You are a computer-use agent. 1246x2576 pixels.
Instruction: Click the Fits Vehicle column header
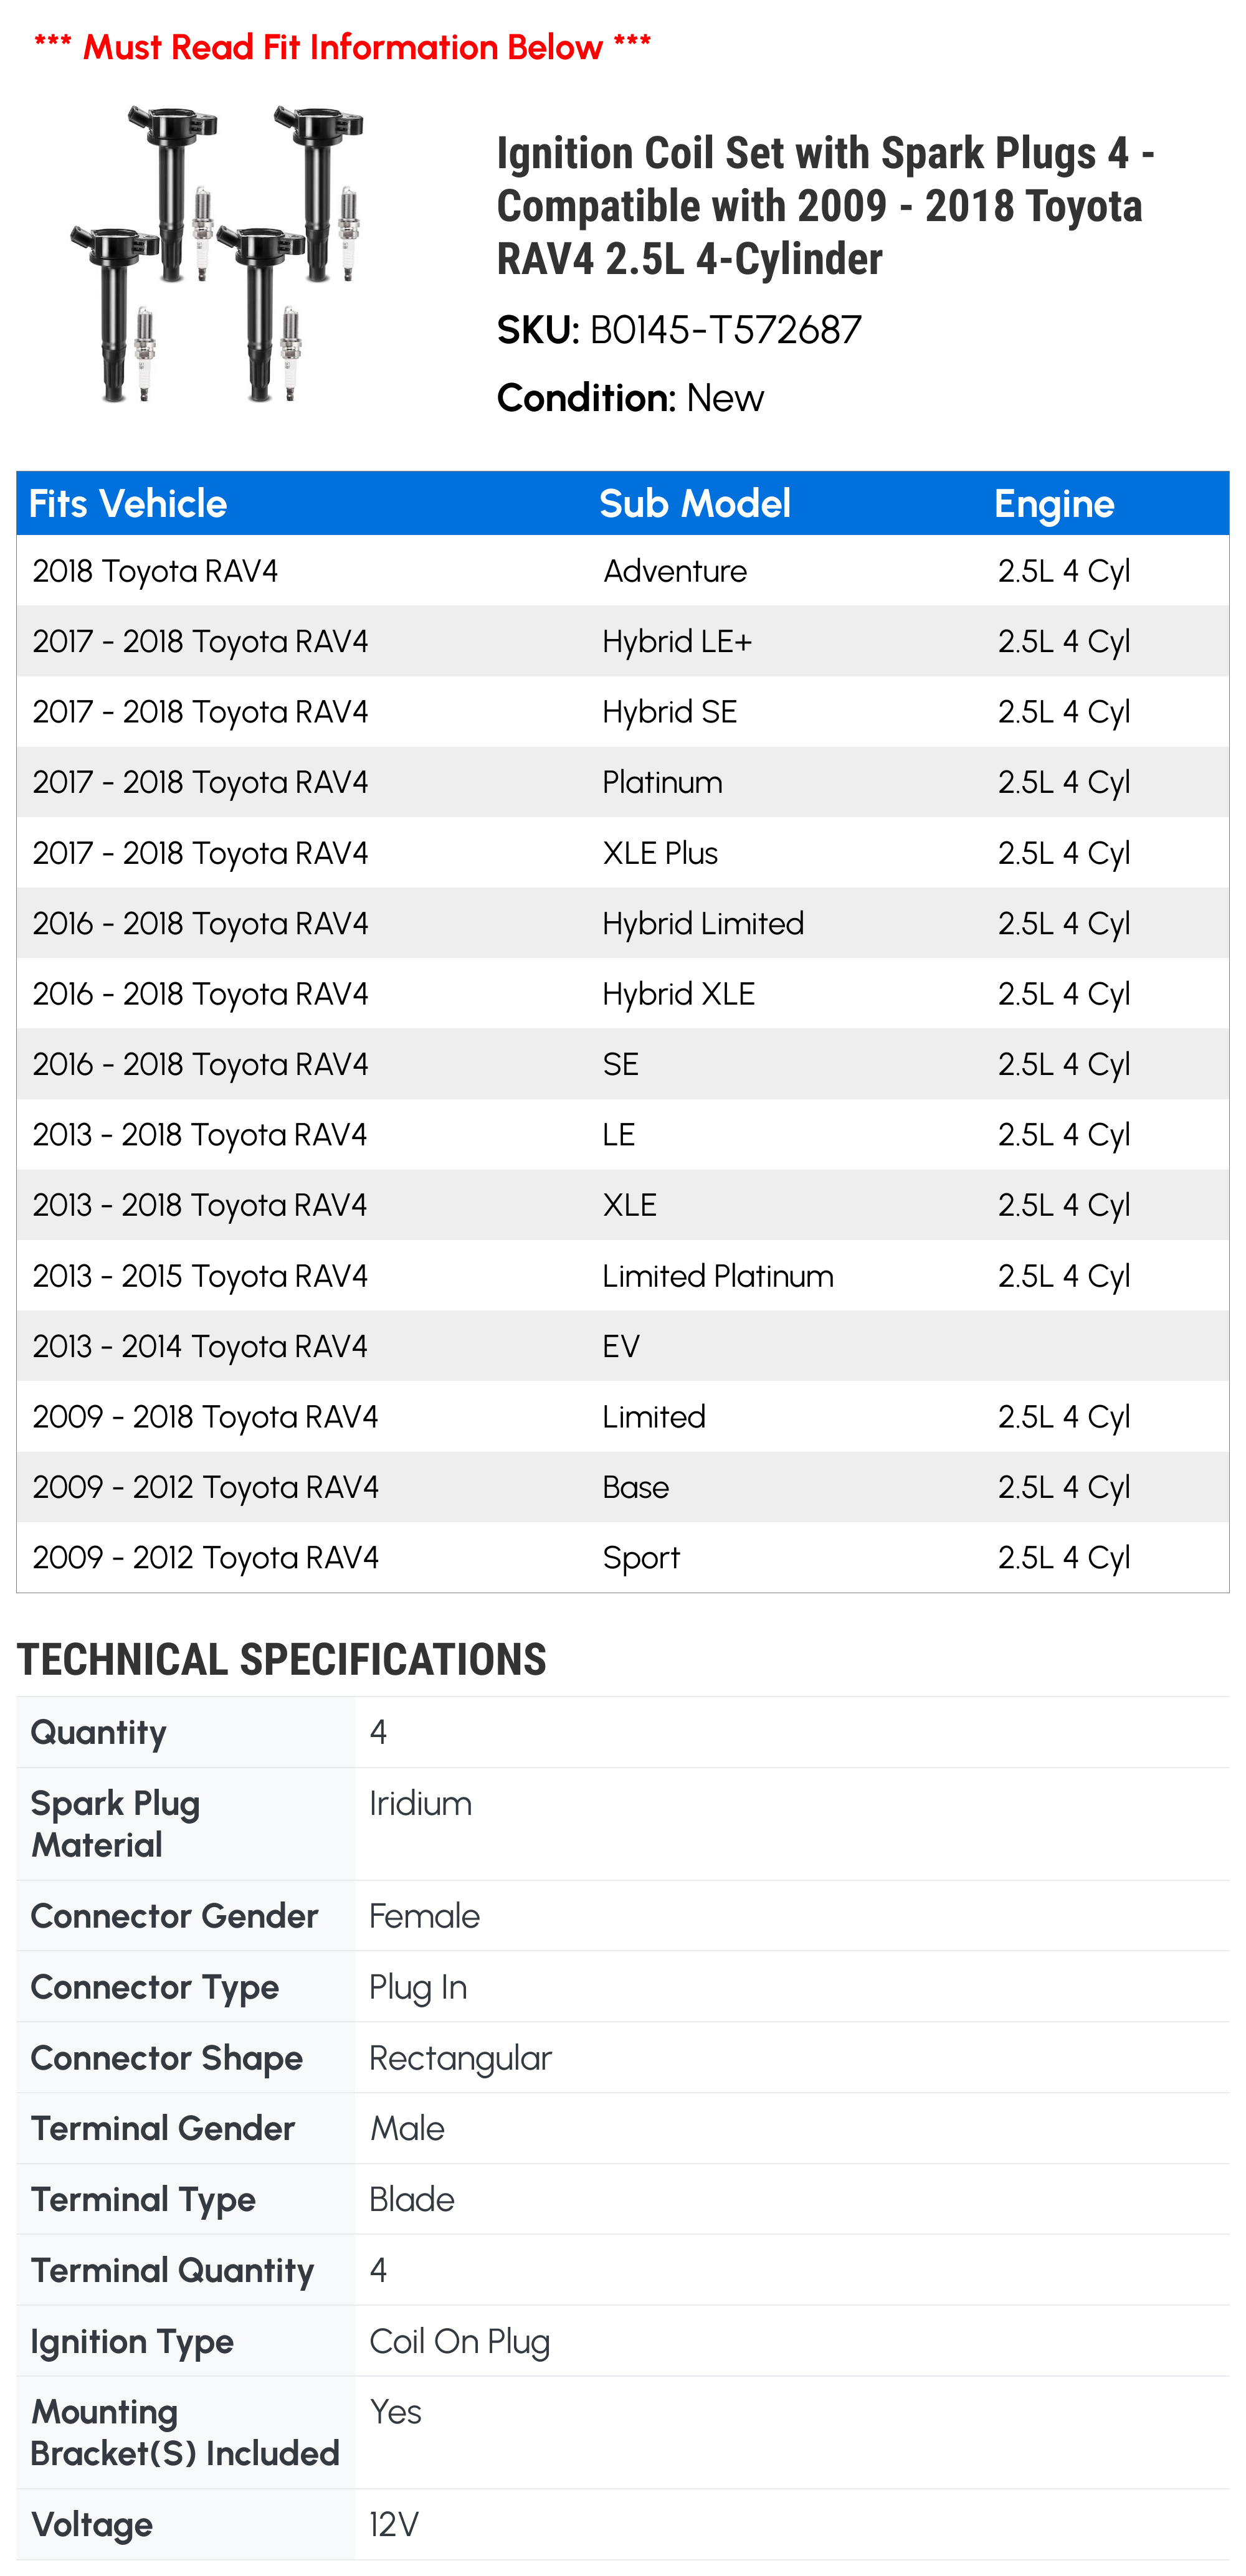[128, 504]
